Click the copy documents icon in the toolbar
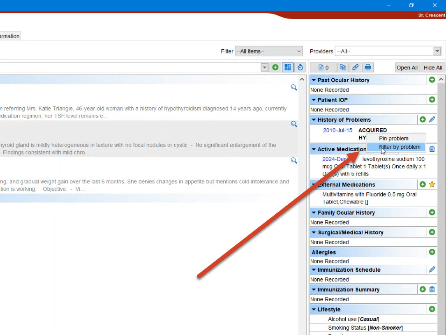The height and width of the screenshot is (335, 446). pyautogui.click(x=342, y=67)
